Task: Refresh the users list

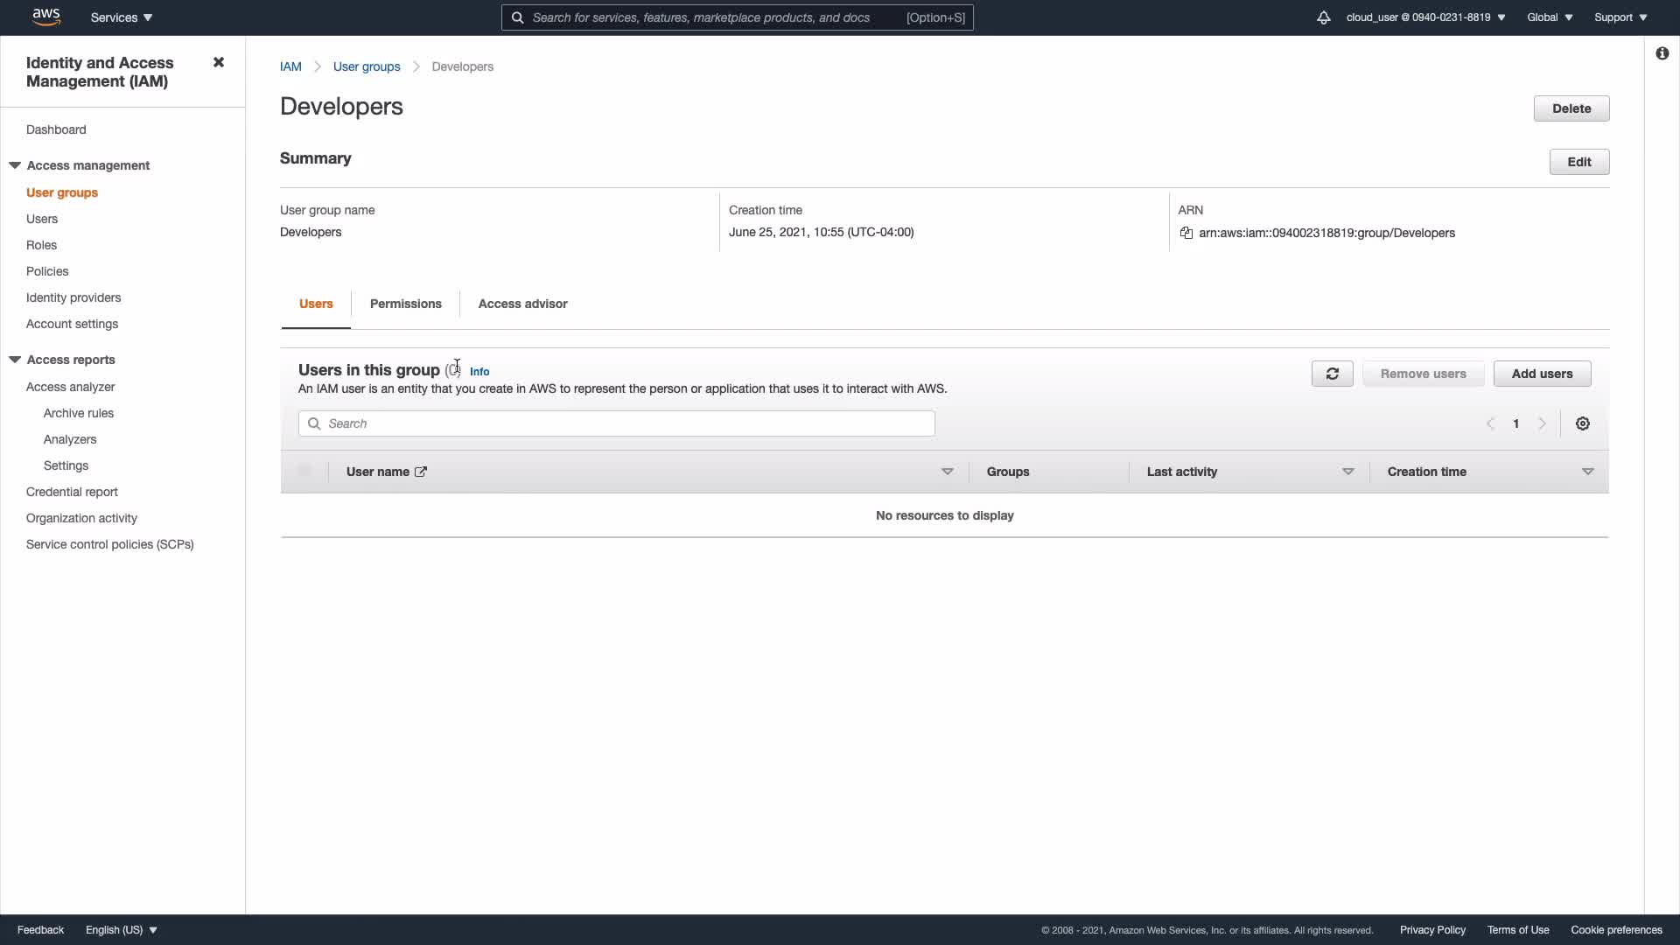Action: (x=1332, y=374)
